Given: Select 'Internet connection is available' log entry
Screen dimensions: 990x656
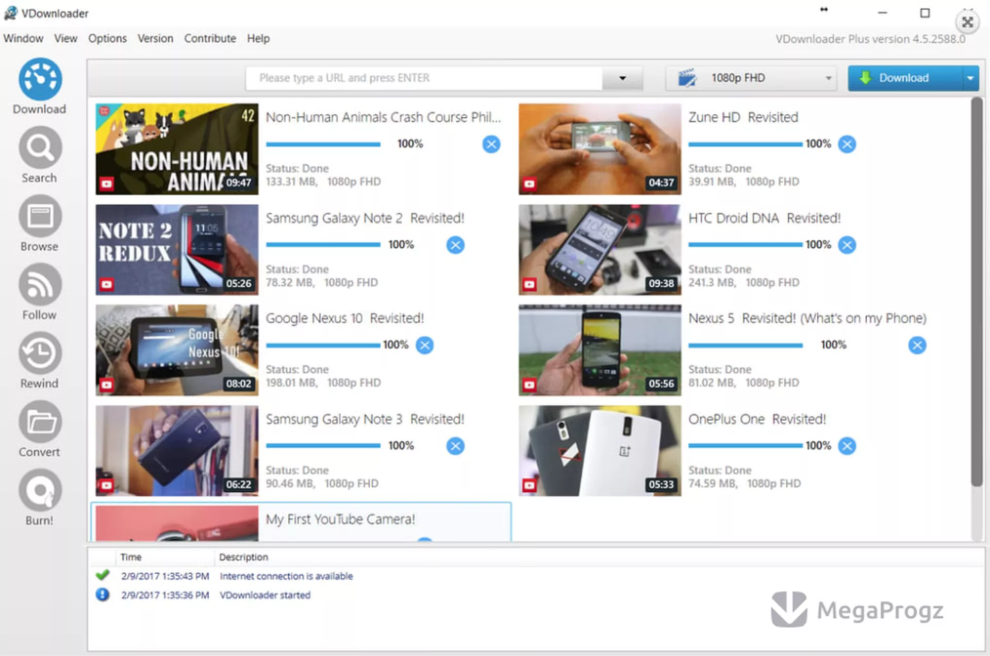Looking at the screenshot, I should (286, 576).
